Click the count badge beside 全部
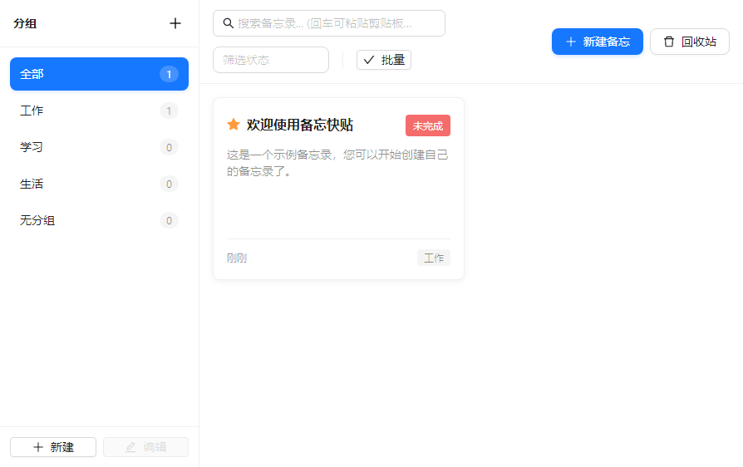743x467 pixels. 169,74
